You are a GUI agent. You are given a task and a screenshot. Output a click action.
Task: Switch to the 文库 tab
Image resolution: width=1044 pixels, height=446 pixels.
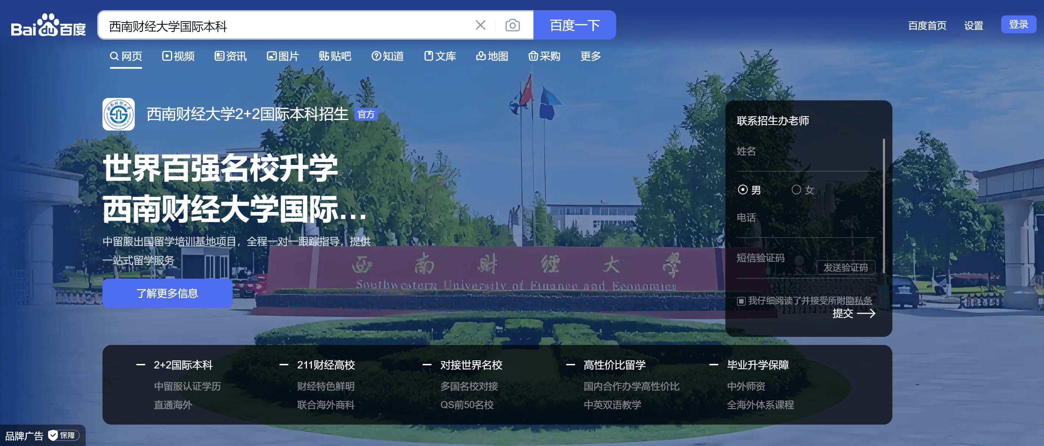pos(440,56)
